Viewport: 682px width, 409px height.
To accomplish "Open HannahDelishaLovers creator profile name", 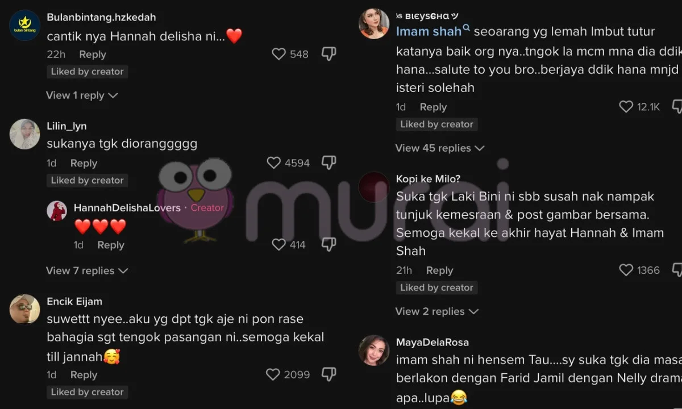I will tap(127, 208).
